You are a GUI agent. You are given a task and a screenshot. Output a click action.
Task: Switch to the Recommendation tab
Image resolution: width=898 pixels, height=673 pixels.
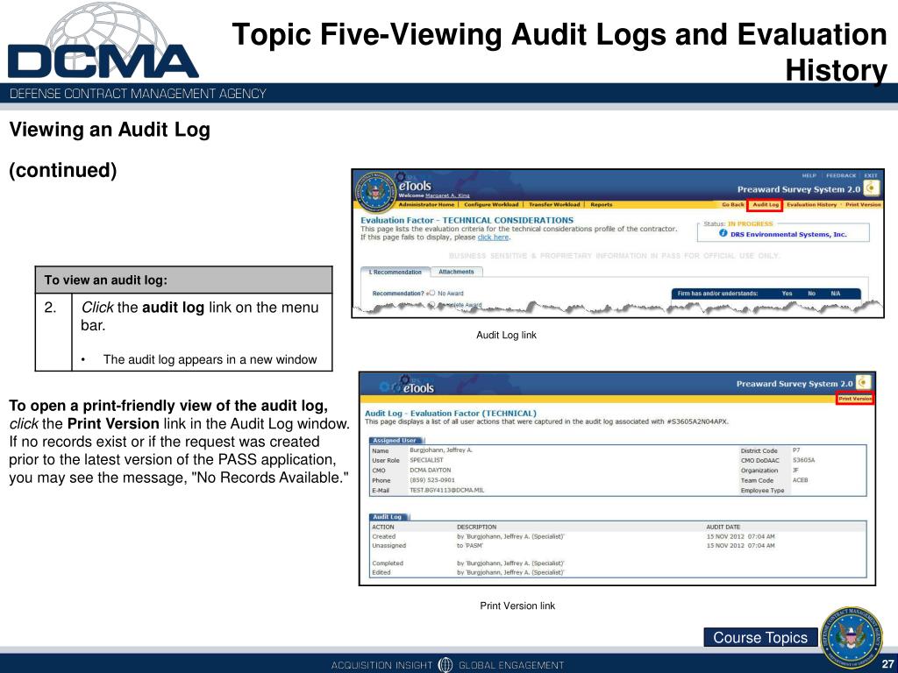point(396,272)
